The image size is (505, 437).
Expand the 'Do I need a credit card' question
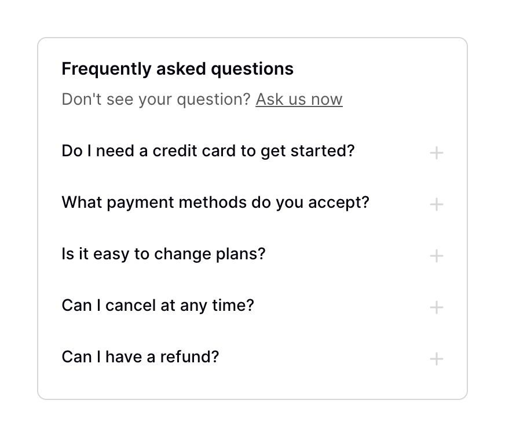(208, 151)
